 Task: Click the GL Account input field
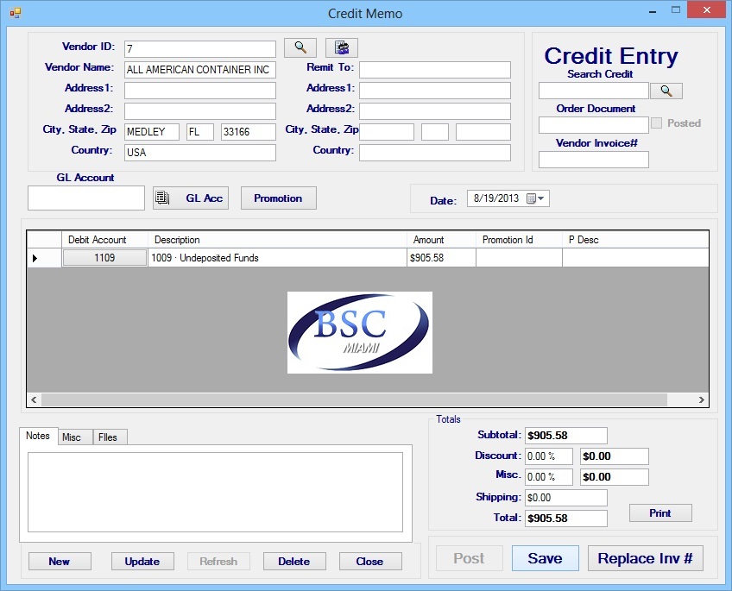click(x=86, y=198)
